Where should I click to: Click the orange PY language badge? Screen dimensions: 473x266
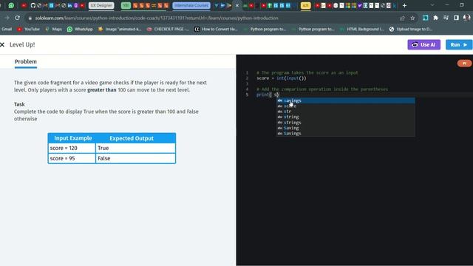click(x=464, y=64)
